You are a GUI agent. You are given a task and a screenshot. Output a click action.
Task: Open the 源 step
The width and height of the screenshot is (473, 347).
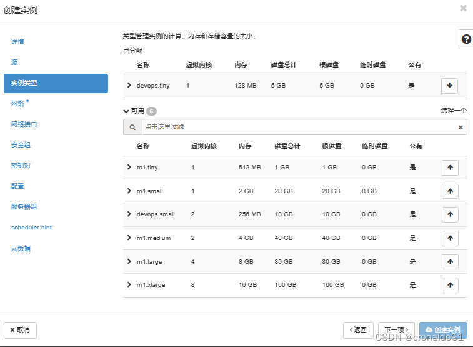point(14,62)
